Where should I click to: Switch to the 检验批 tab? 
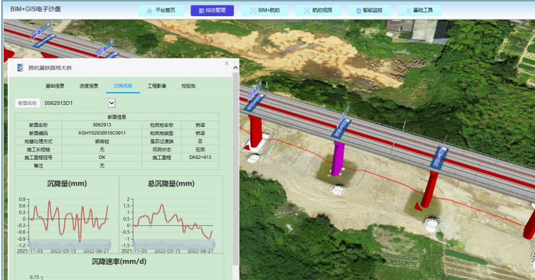[x=189, y=86]
